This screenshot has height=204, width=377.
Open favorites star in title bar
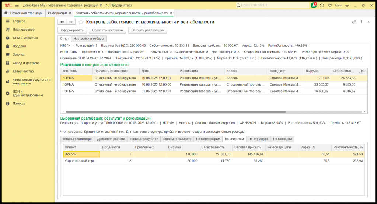[330, 5]
